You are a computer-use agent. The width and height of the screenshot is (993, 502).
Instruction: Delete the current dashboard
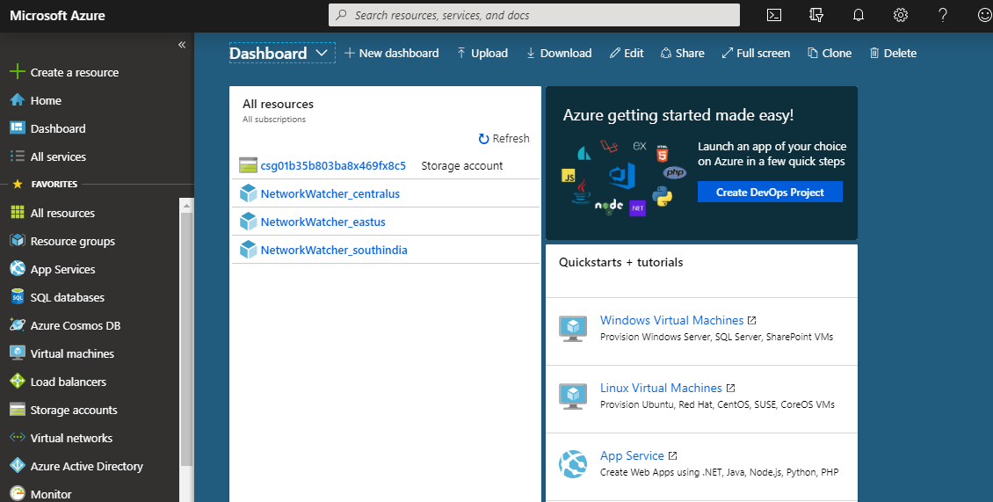coord(893,54)
